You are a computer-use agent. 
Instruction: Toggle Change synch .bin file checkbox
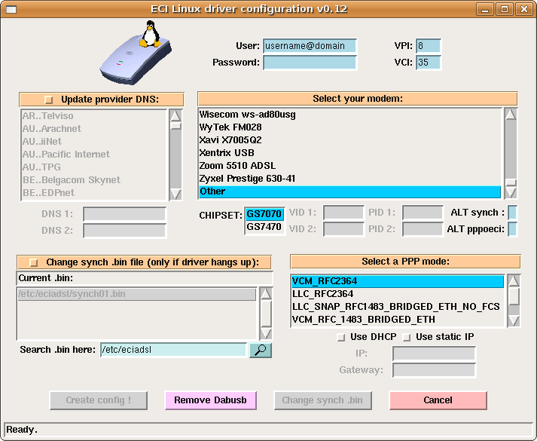(x=33, y=262)
